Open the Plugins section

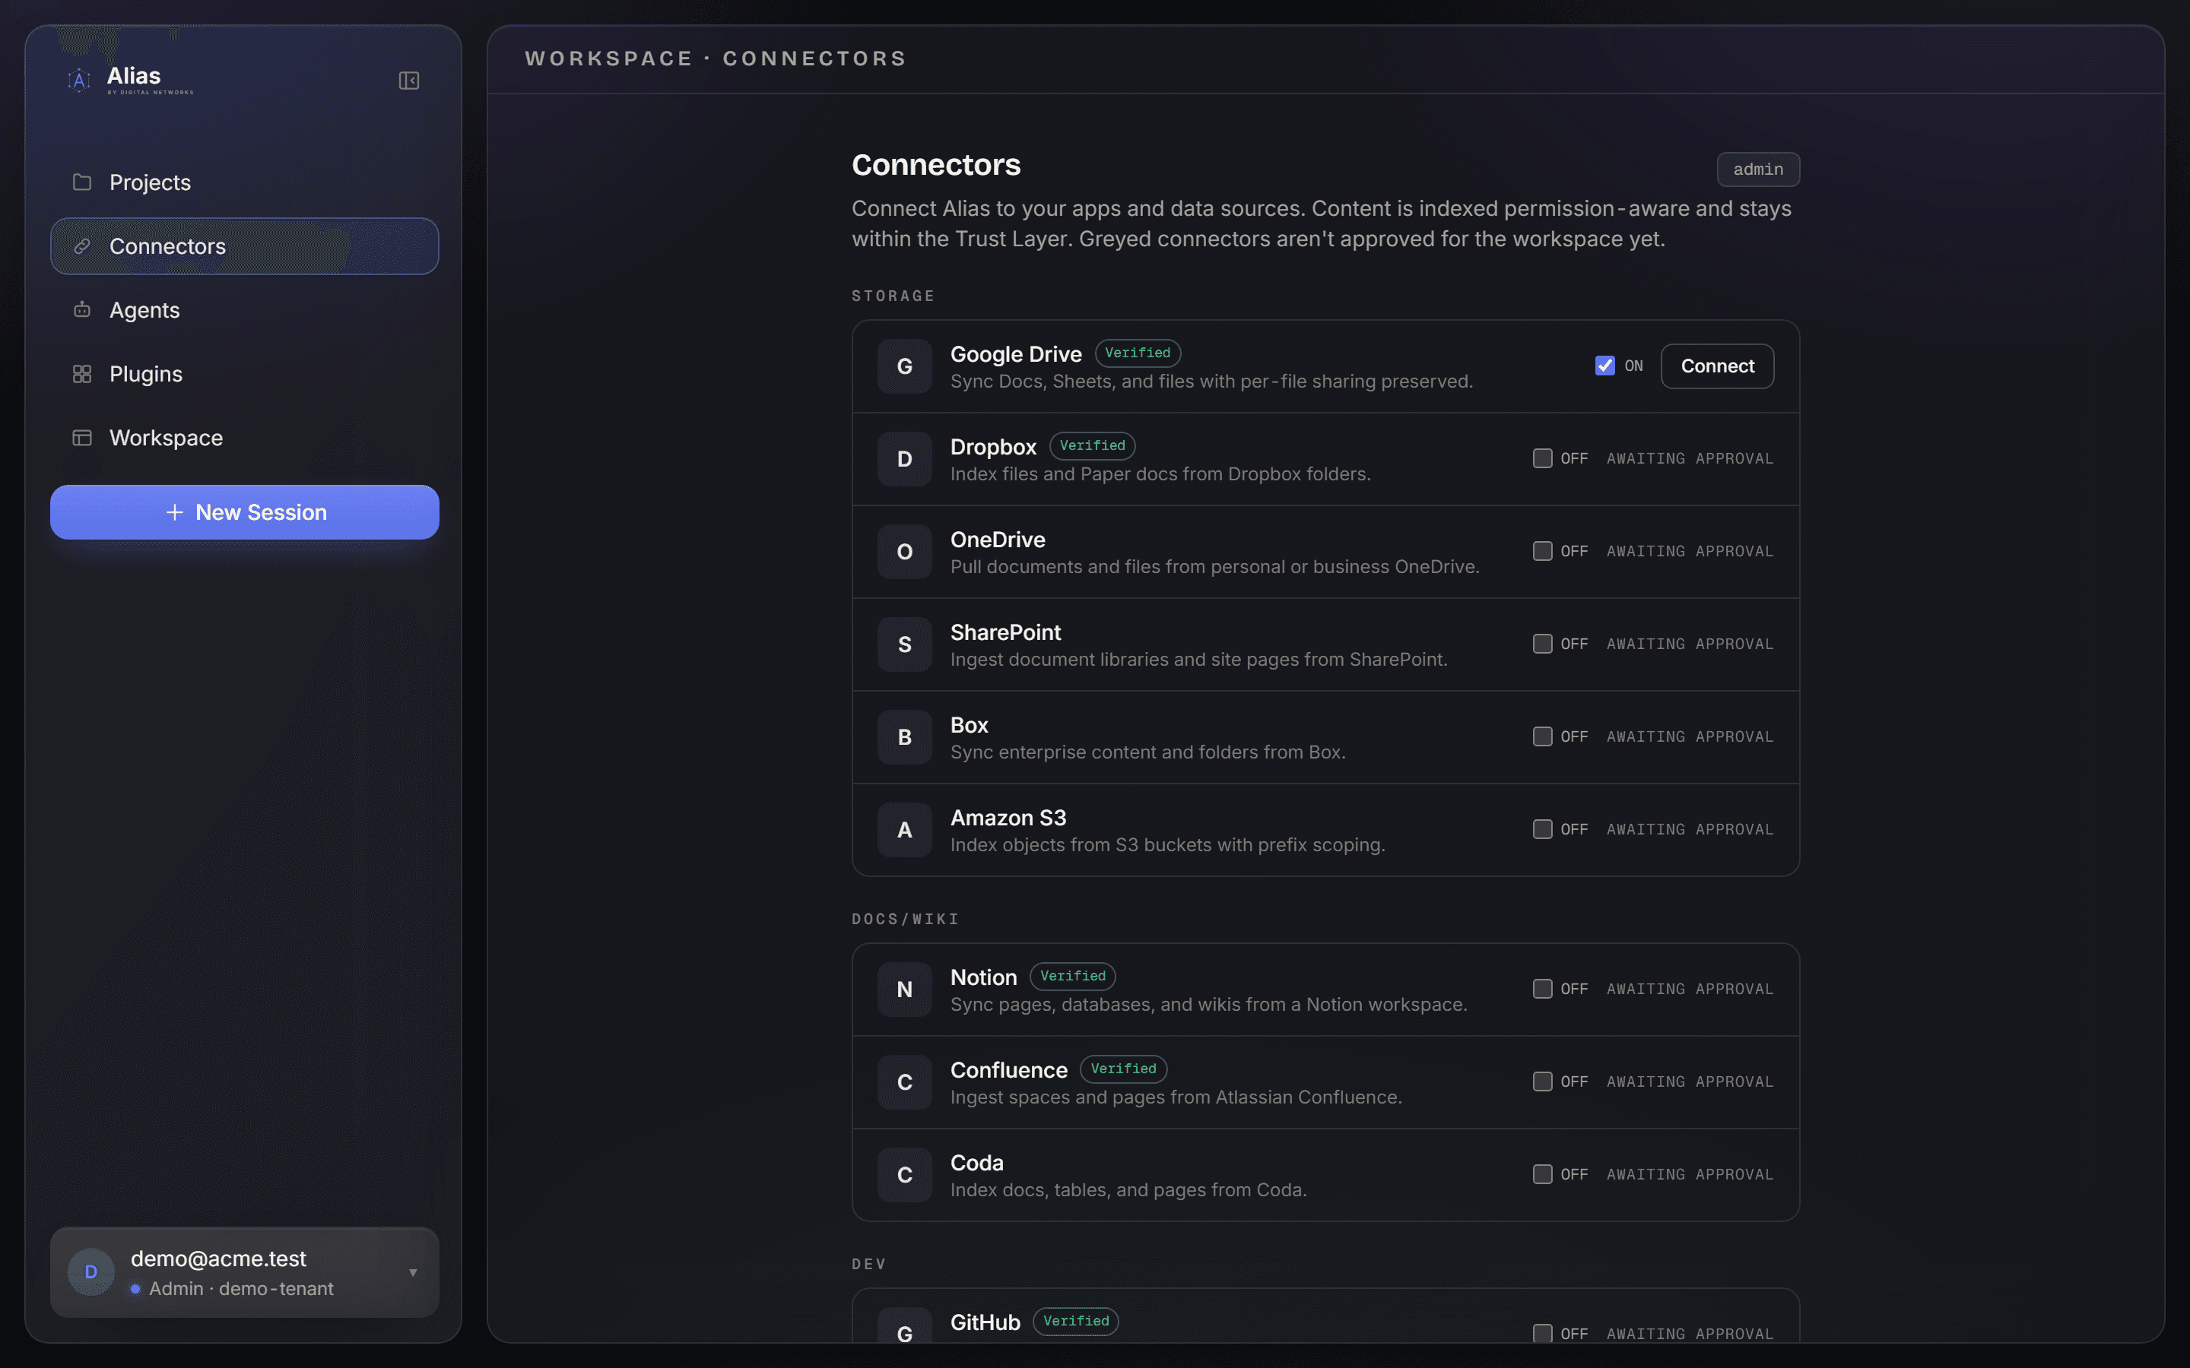[244, 374]
